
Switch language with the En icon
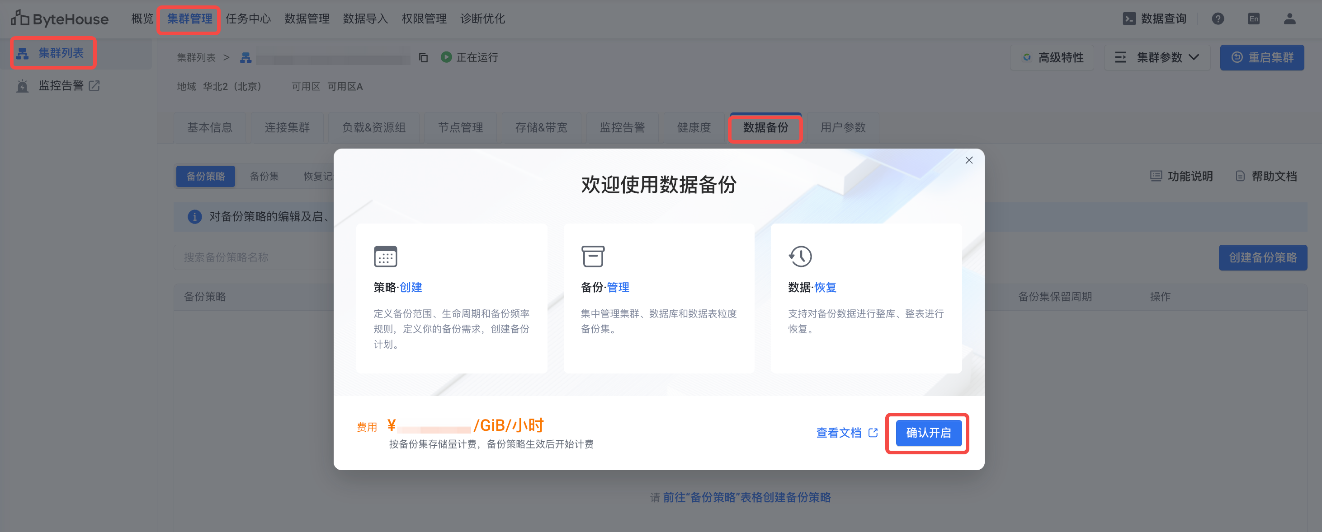pos(1253,19)
